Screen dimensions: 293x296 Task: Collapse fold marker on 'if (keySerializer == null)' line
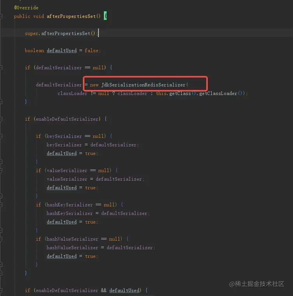[1, 136]
